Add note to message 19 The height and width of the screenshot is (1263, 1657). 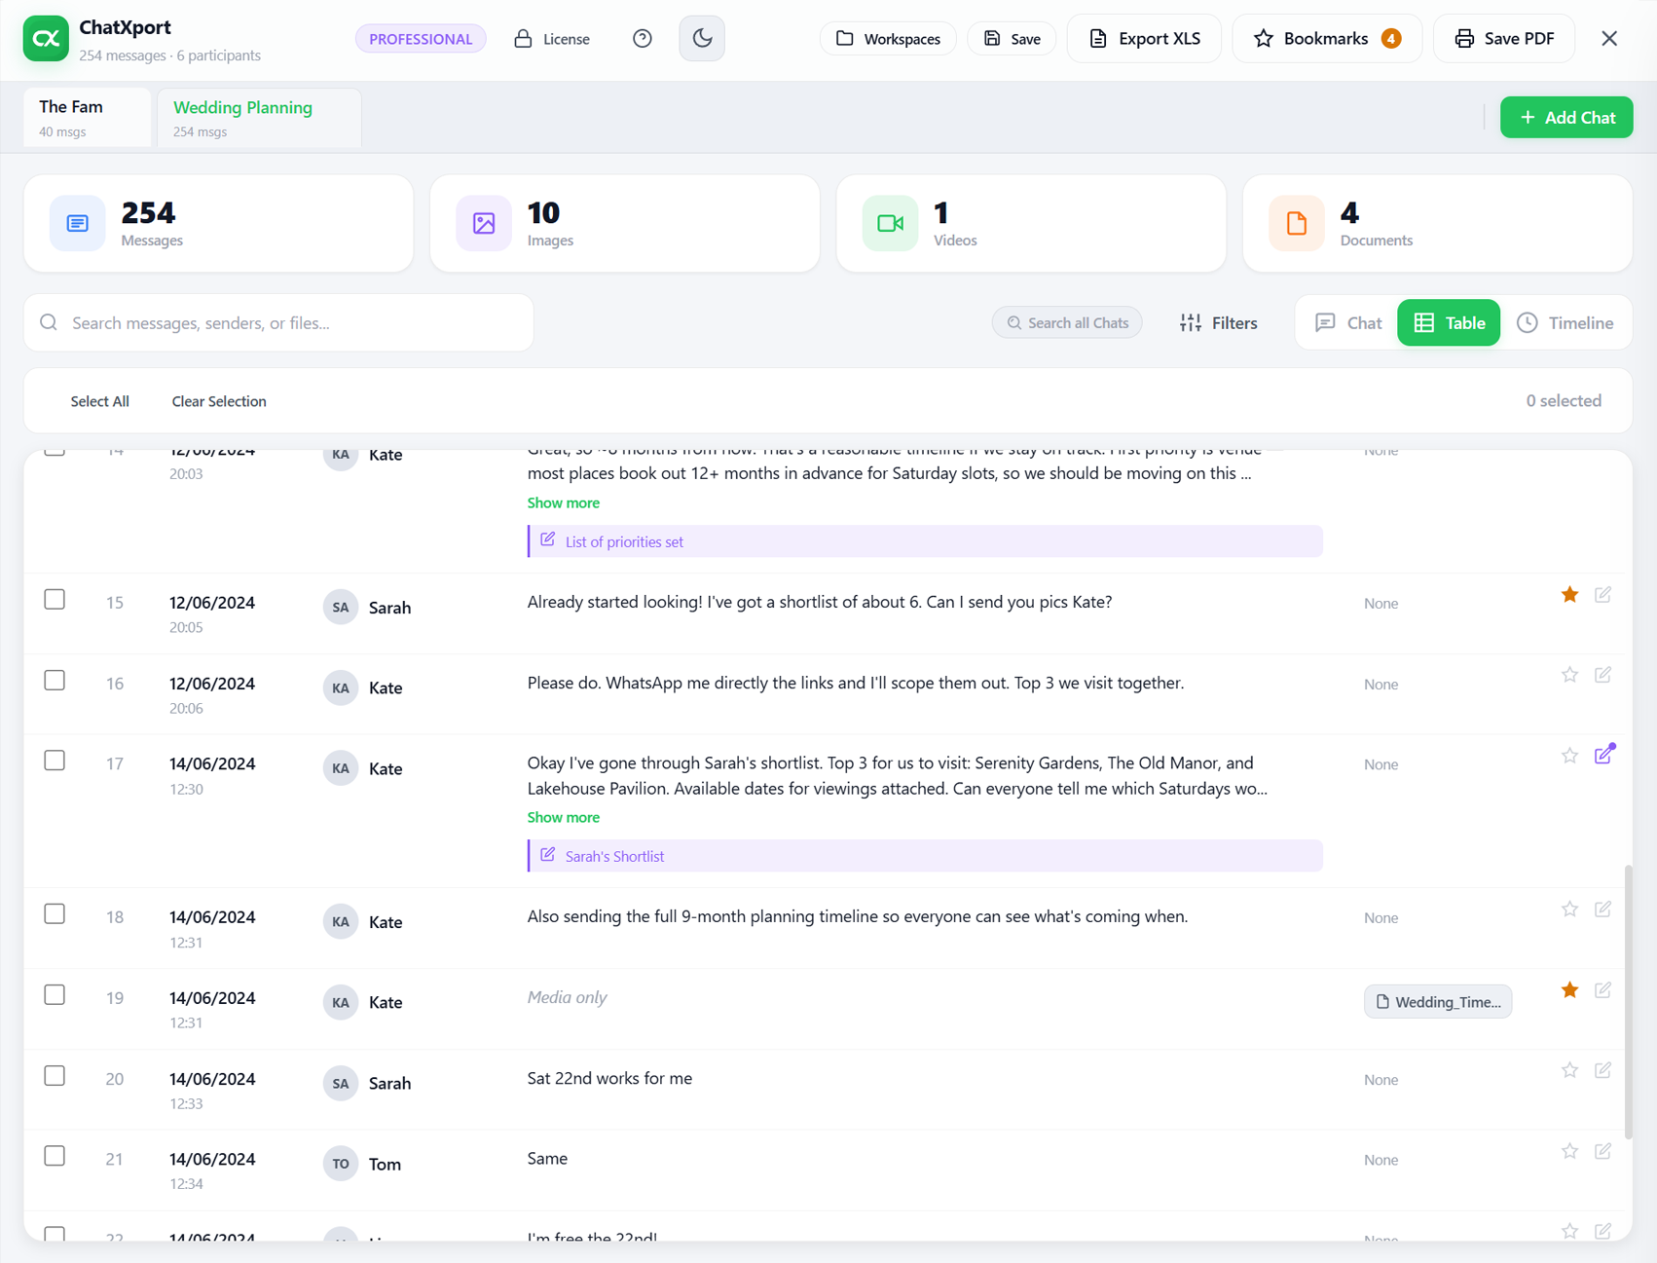tap(1602, 989)
